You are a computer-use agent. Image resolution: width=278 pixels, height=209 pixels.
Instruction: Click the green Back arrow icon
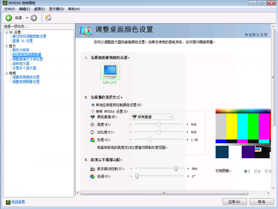pyautogui.click(x=9, y=18)
